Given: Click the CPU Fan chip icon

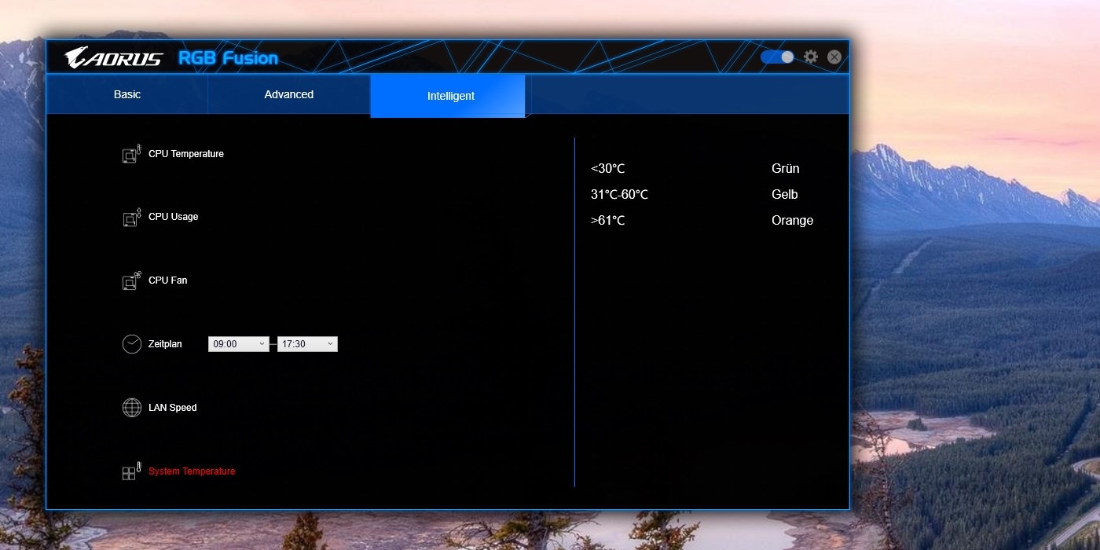Looking at the screenshot, I should click(x=131, y=280).
